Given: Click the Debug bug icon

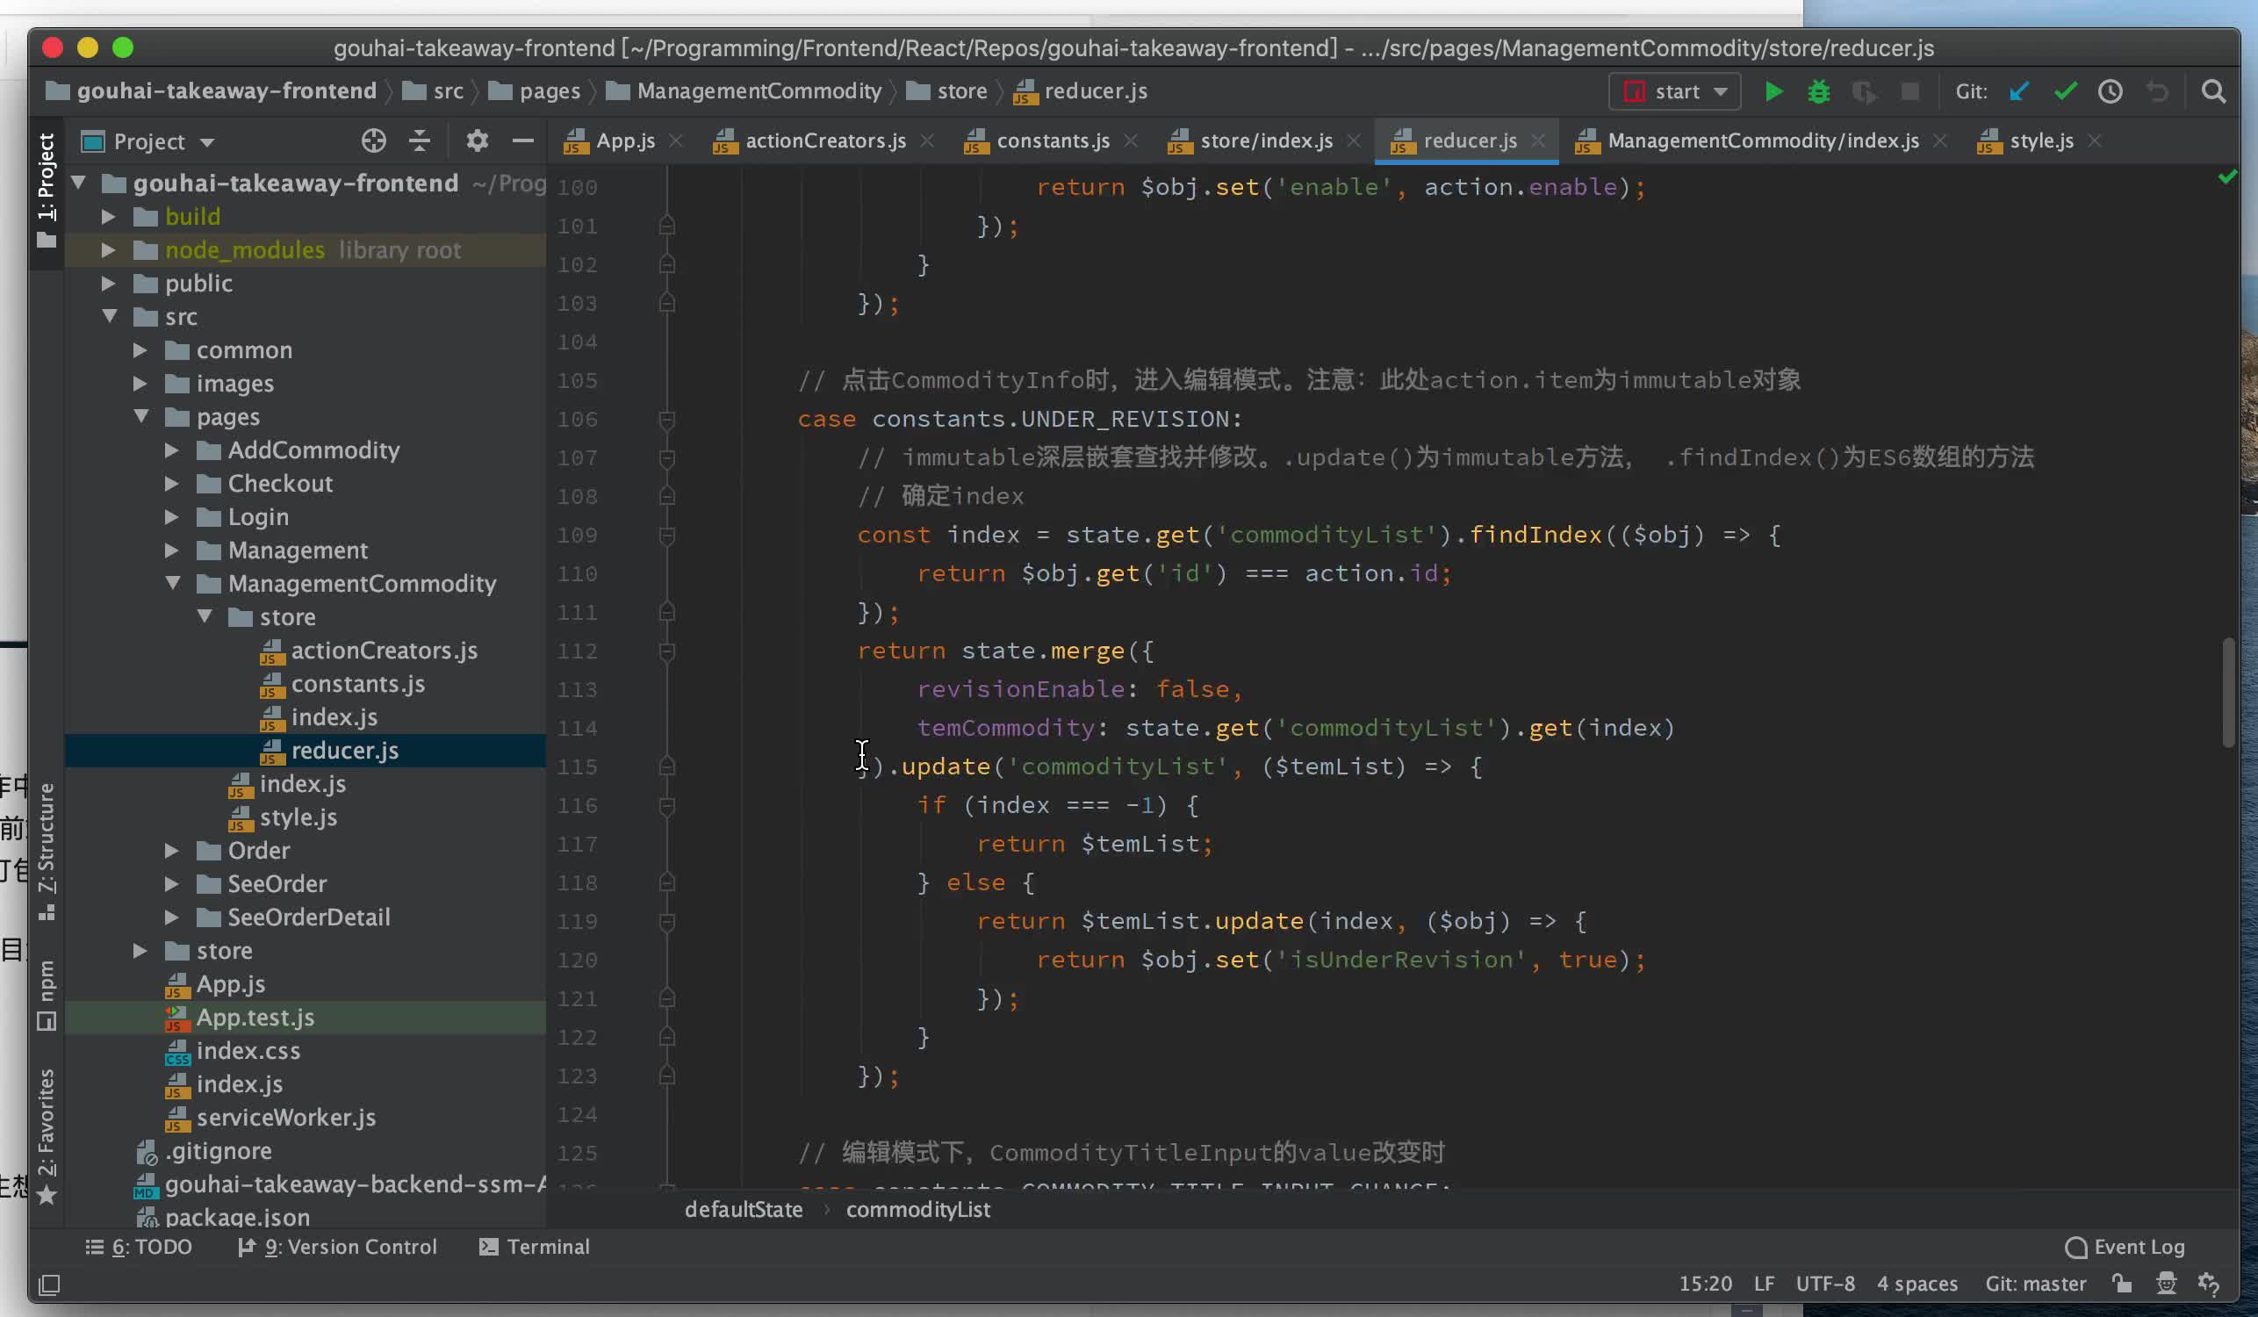Looking at the screenshot, I should [1818, 91].
